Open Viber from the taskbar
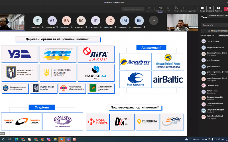 tap(49, 139)
